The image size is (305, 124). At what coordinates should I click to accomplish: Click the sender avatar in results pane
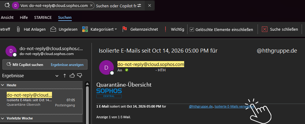click(11, 51)
